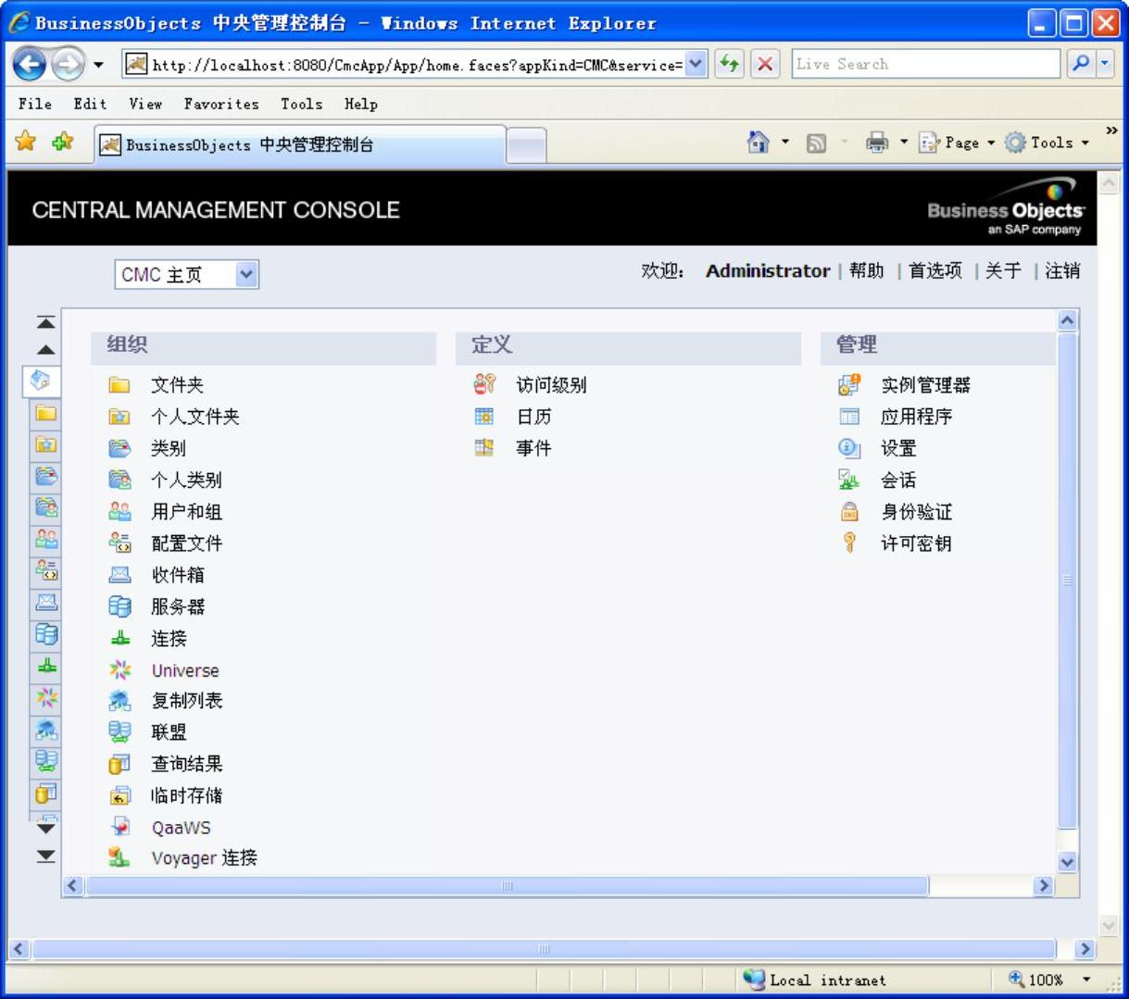Click the 应用程序 icon under 管理

coord(849,417)
